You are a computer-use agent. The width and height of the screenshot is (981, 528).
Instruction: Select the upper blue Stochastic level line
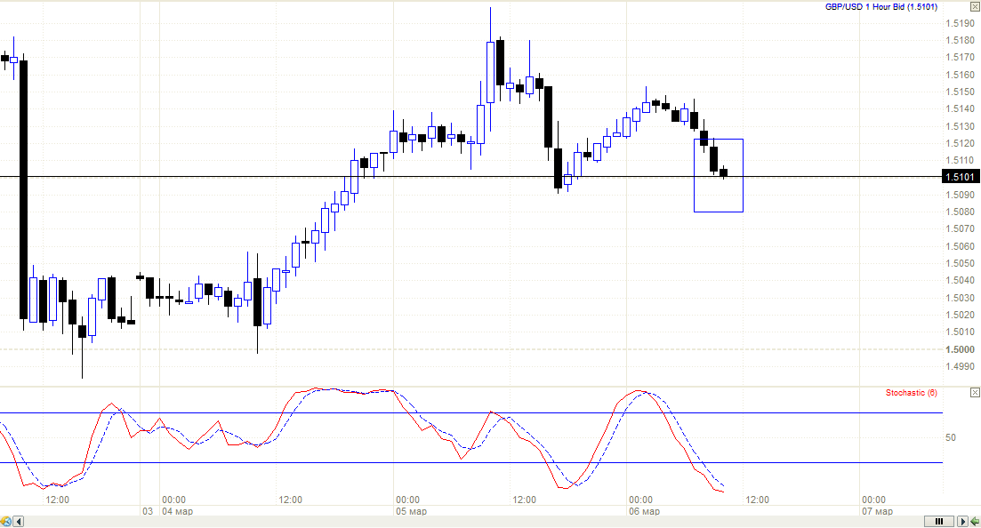coord(445,412)
